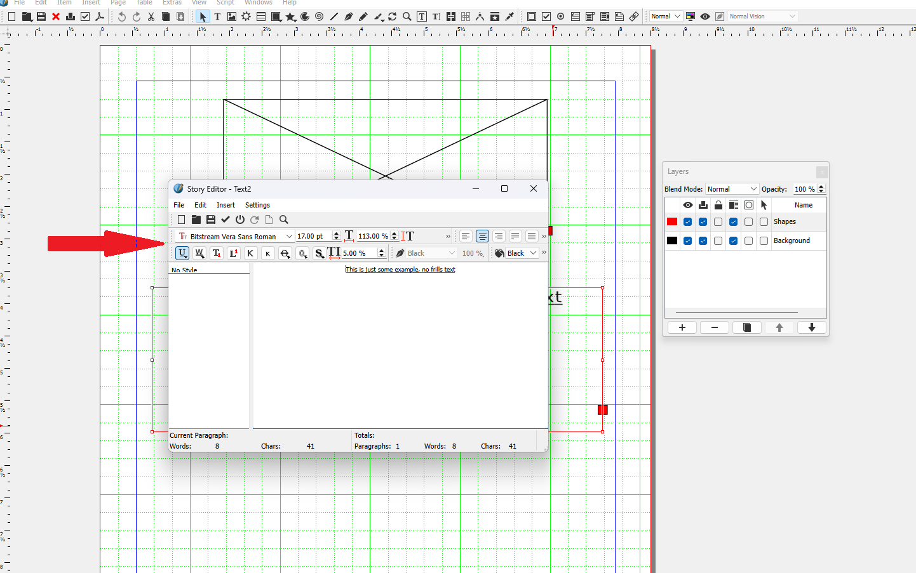The image size is (916, 573).
Task: Toggle print checkbox of Background layer
Action: pos(703,241)
